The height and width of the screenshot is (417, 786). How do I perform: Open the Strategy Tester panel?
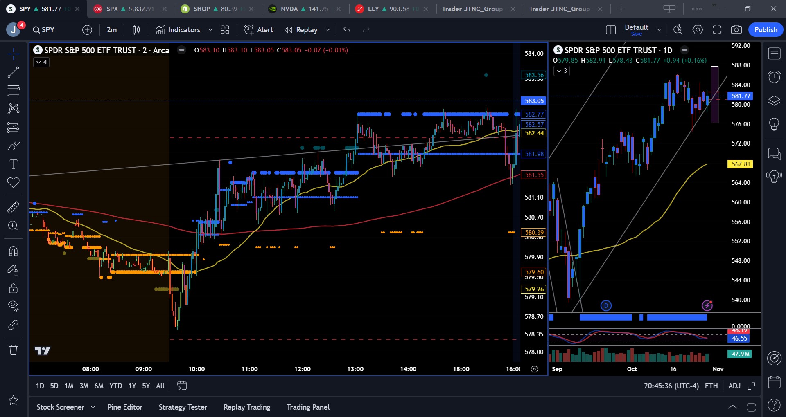pyautogui.click(x=183, y=407)
